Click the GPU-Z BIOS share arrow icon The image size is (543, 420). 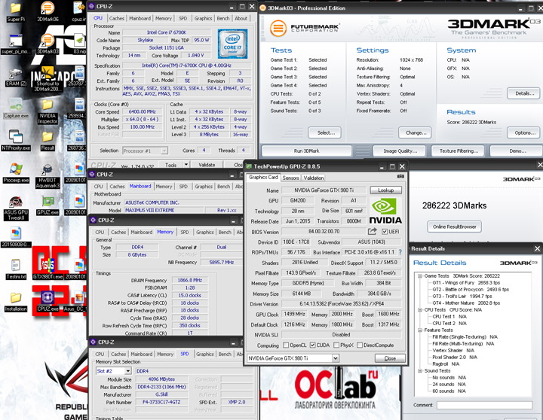click(373, 231)
